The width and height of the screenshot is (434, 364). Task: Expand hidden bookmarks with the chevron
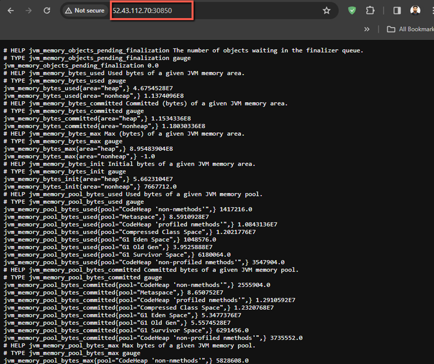click(367, 29)
